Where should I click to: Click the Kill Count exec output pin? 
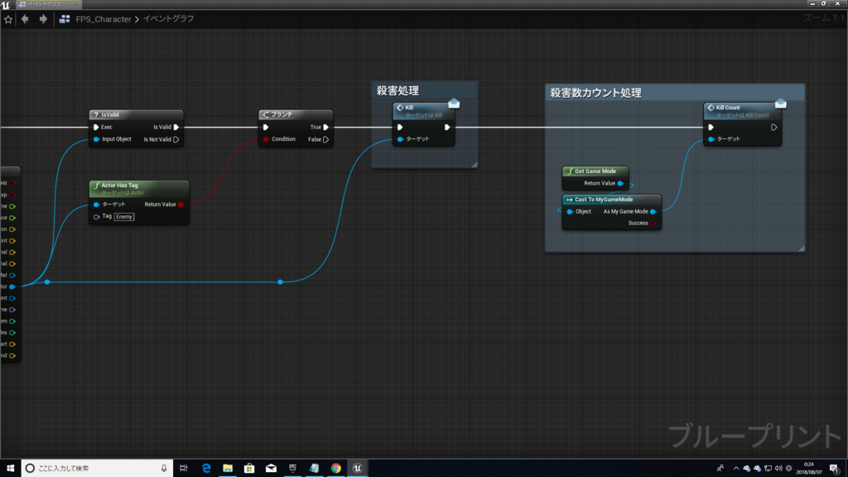tap(774, 127)
